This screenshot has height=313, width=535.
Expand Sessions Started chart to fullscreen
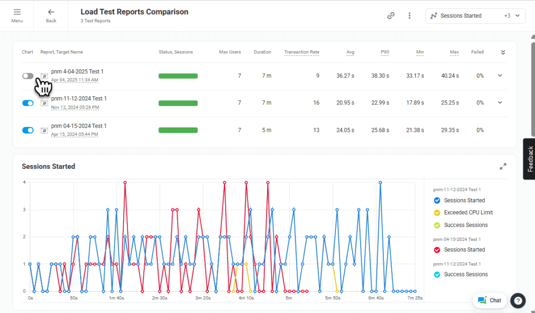pos(503,166)
